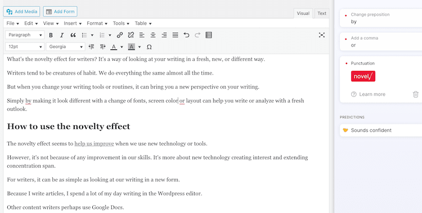
Task: Dismiss the Punctuation suggestion with trash icon
Action: [x=416, y=94]
